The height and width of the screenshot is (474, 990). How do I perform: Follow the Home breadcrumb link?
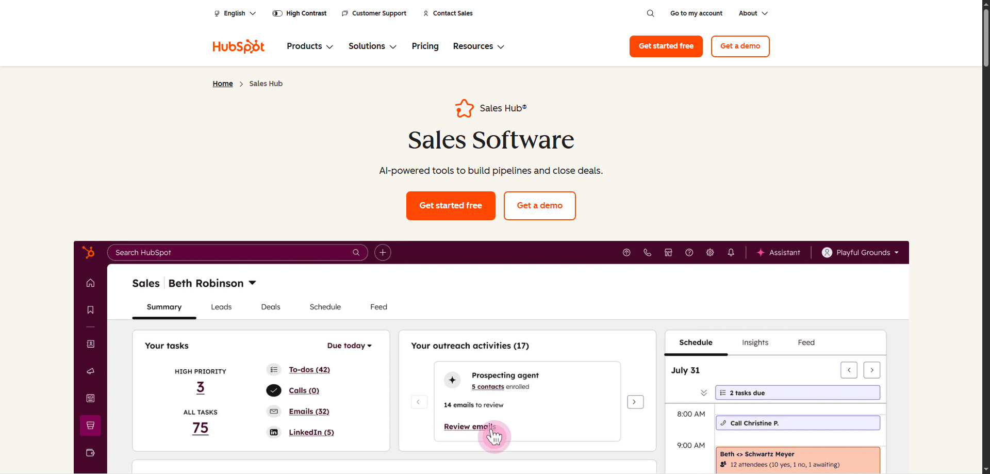point(223,84)
